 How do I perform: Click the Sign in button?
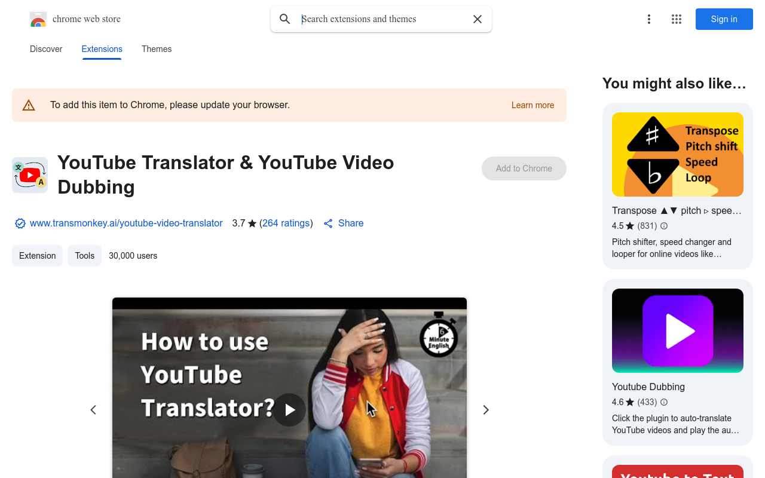(x=724, y=19)
